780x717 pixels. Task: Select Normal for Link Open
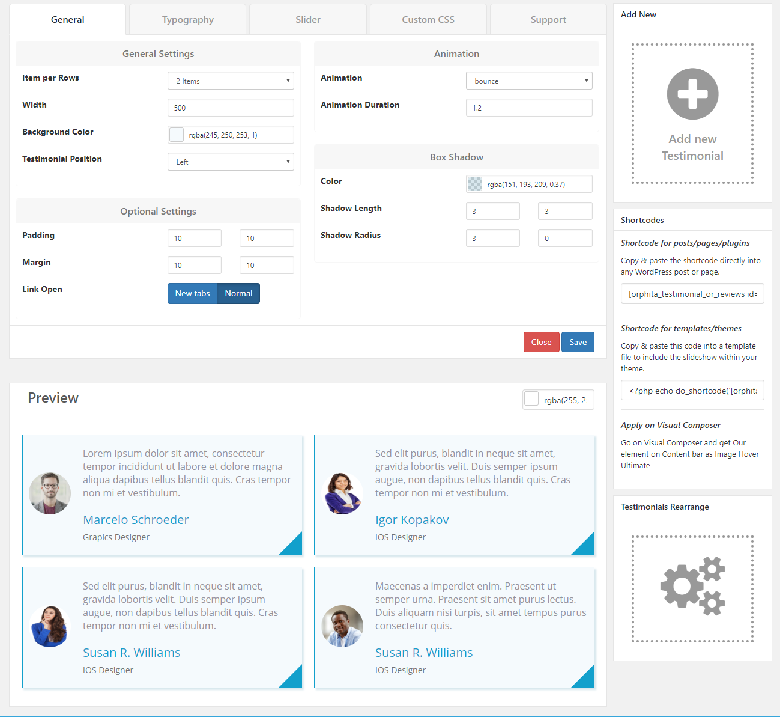coord(238,293)
